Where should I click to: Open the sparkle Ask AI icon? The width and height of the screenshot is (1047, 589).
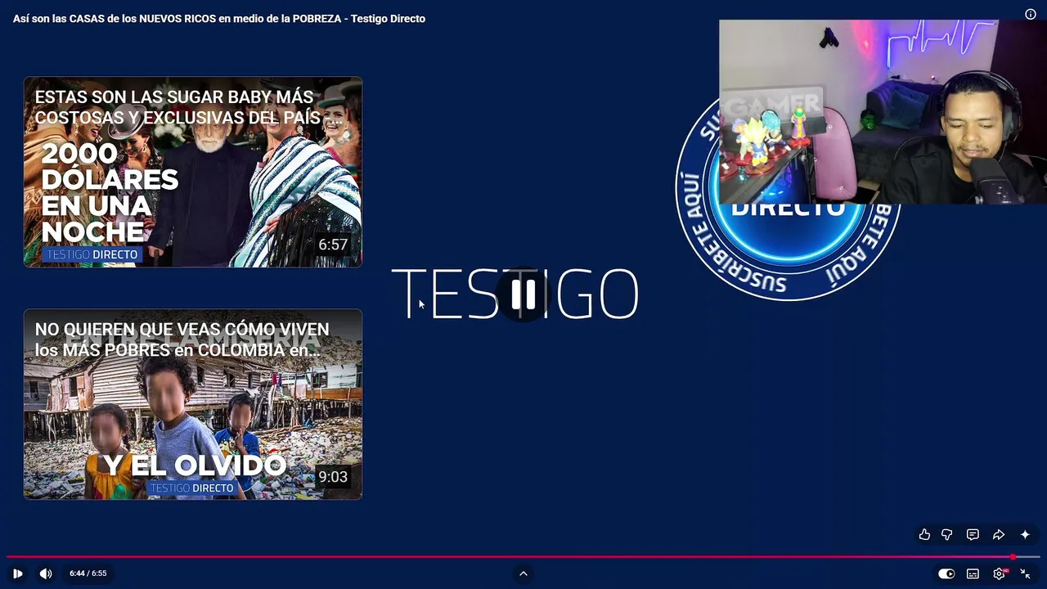[1025, 535]
